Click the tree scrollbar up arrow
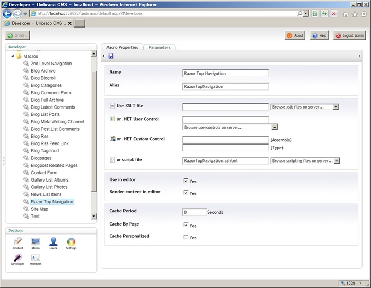 [94, 53]
